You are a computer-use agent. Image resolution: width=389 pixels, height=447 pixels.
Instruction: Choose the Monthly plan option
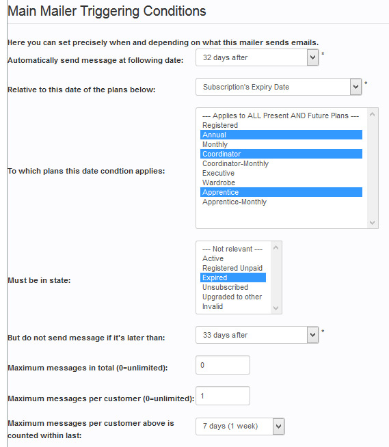281,144
